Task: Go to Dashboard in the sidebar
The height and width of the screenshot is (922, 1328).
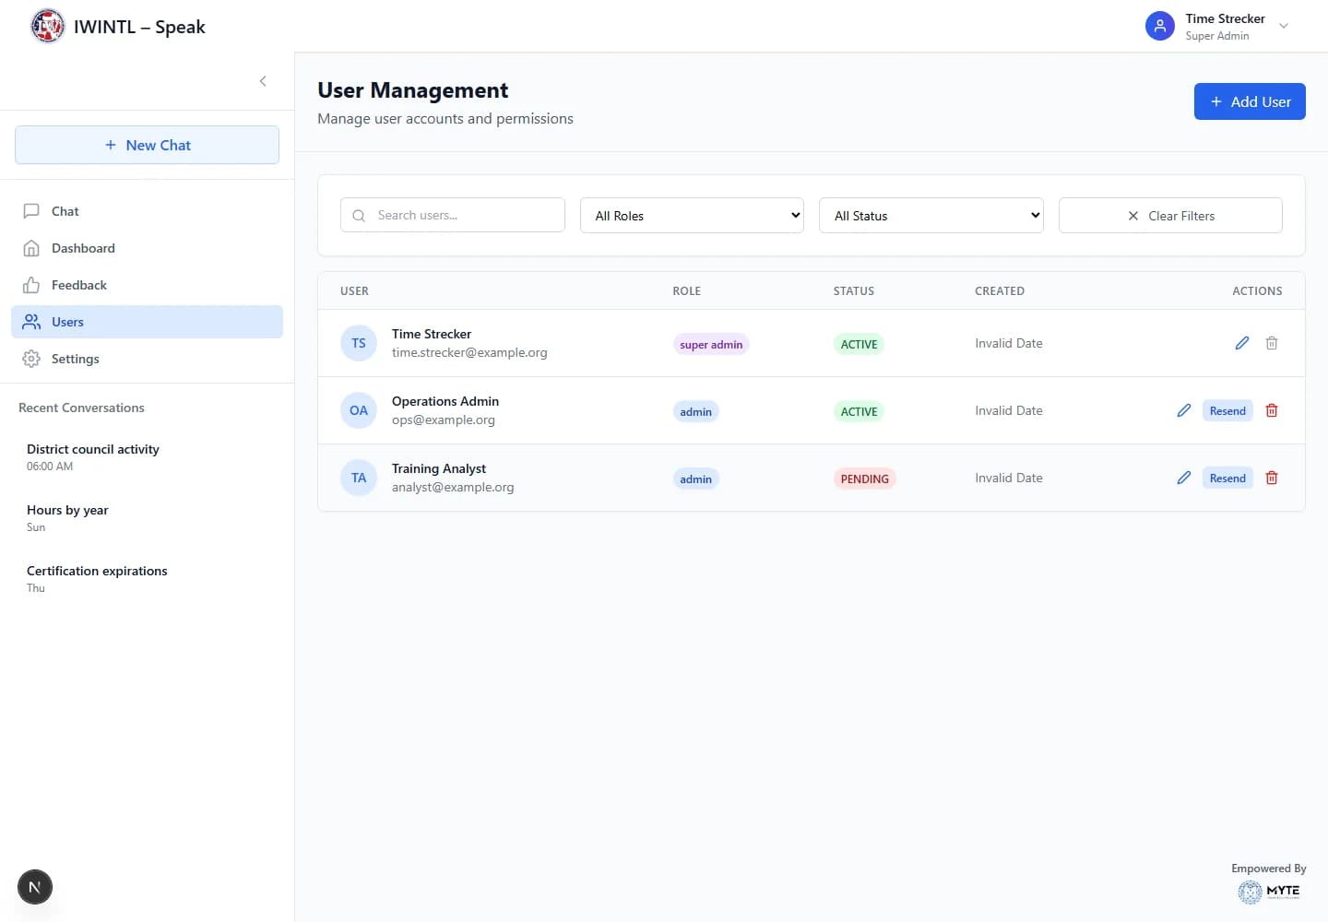Action: click(x=147, y=248)
